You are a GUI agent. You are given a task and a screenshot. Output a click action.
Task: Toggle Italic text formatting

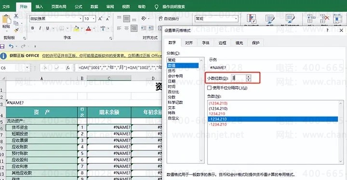40,28
